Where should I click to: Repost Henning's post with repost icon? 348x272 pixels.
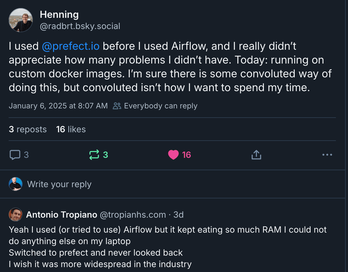click(x=94, y=155)
